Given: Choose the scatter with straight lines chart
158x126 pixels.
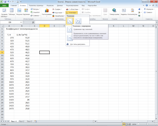Looking at the screenshot, I should [70, 38].
